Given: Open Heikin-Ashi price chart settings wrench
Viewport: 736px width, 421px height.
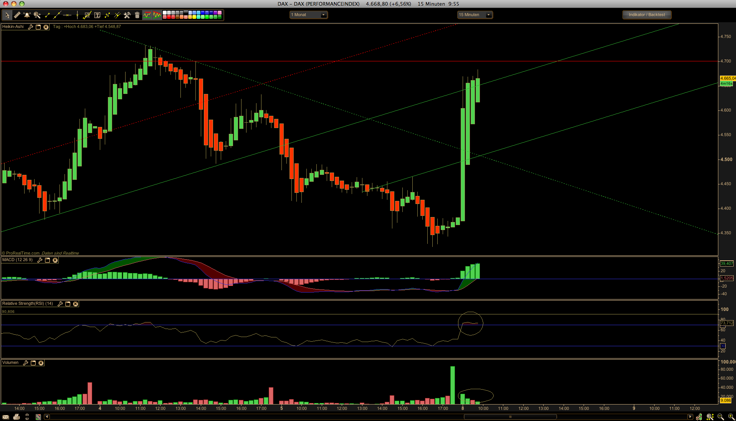Looking at the screenshot, I should point(31,27).
